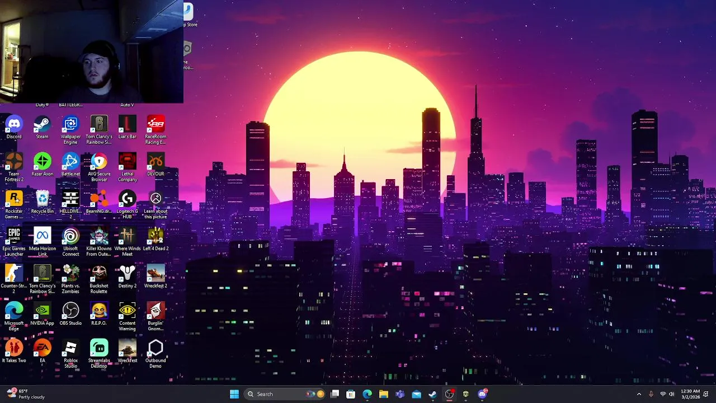Click the Learn about this picture icon
This screenshot has width=716, height=403.
[156, 205]
